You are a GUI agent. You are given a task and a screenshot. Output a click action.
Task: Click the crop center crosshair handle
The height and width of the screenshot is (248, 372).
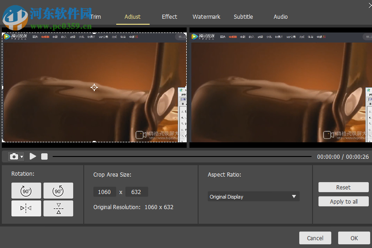click(94, 87)
